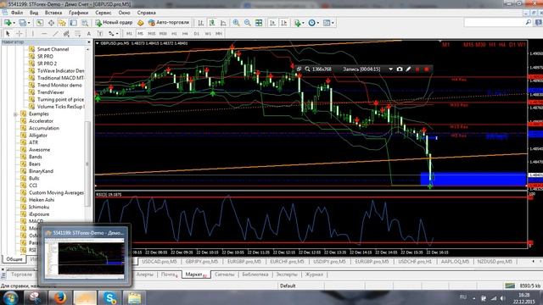Open the Графики menu
This screenshot has width=543, height=305.
pyautogui.click(x=79, y=13)
